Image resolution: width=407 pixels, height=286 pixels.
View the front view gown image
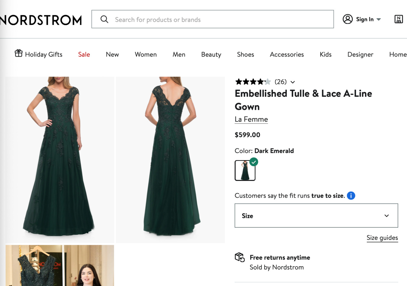(60, 160)
